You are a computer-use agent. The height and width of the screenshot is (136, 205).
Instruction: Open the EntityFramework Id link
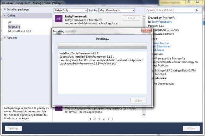point(162,22)
